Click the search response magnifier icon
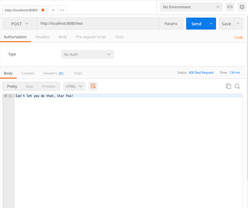The height and width of the screenshot is (208, 248). (237, 86)
